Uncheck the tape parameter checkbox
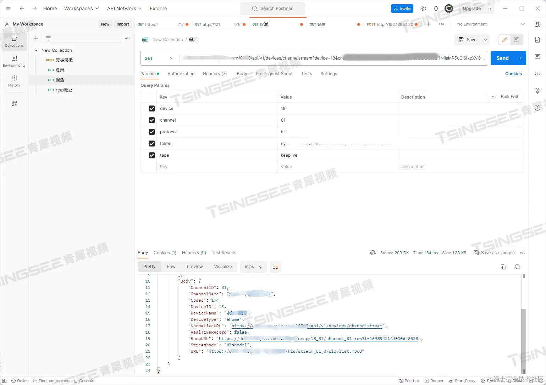 point(152,155)
